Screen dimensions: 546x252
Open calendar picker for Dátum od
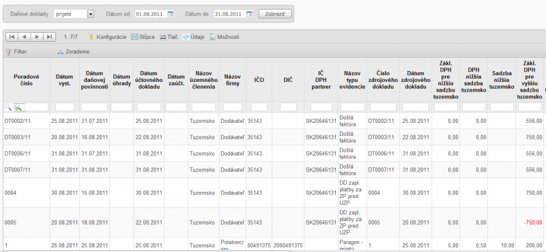pyautogui.click(x=171, y=14)
